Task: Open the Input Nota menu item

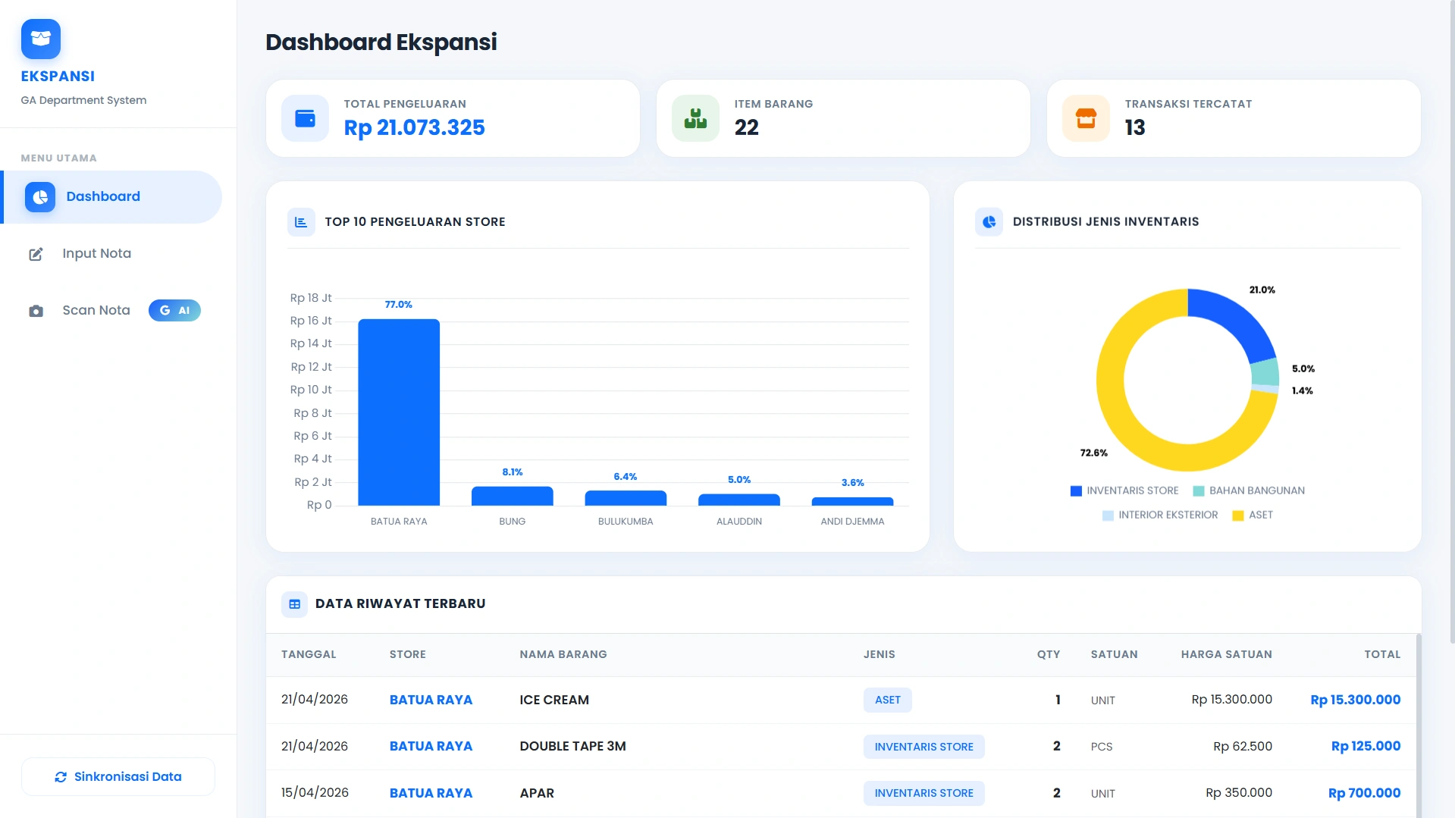Action: pyautogui.click(x=112, y=254)
